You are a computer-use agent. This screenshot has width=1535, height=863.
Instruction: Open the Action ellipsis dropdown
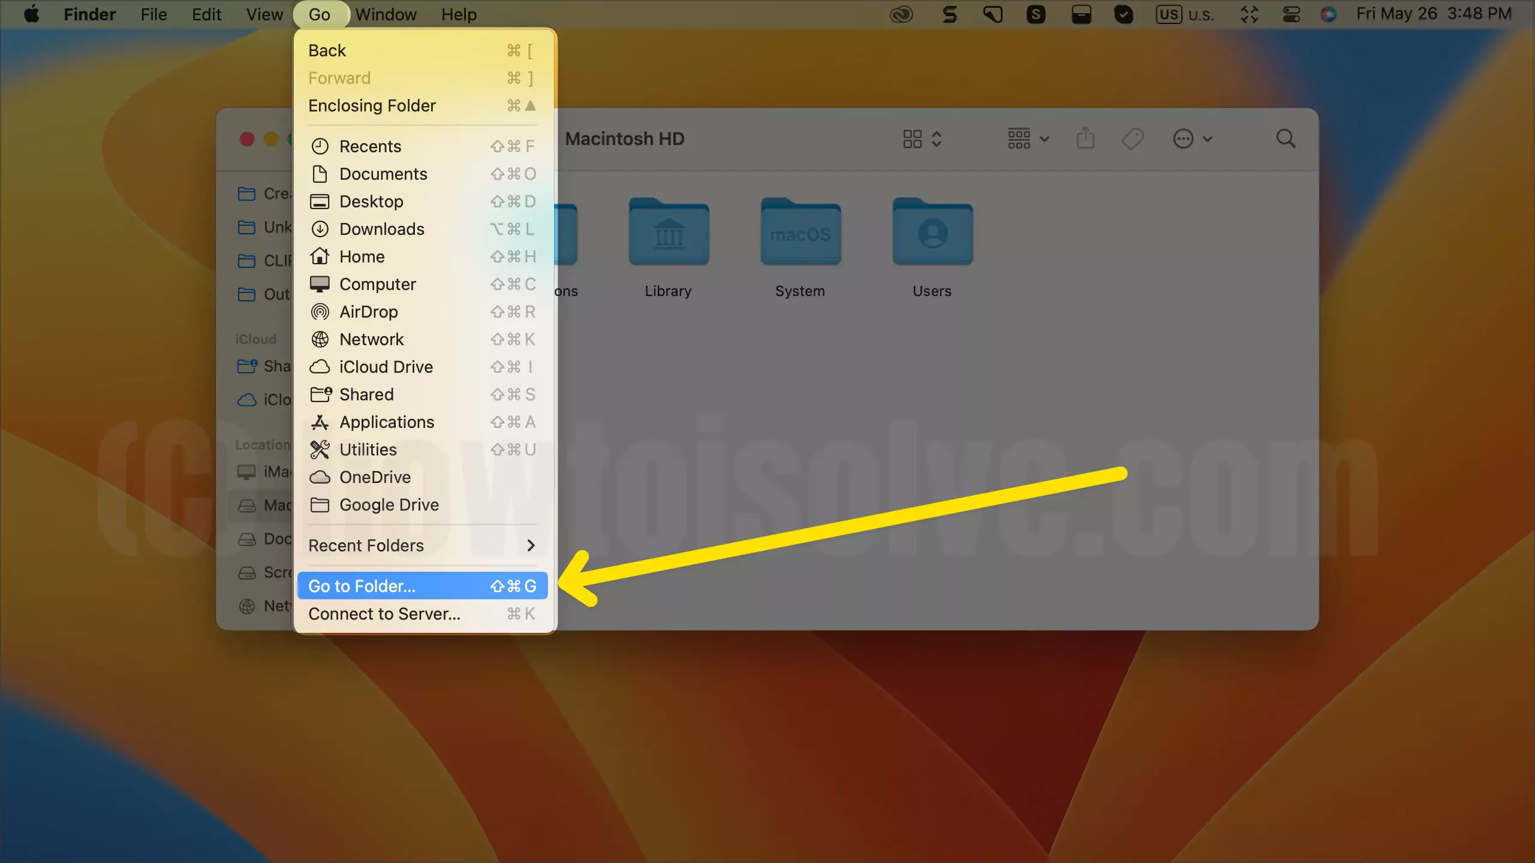(x=1193, y=139)
